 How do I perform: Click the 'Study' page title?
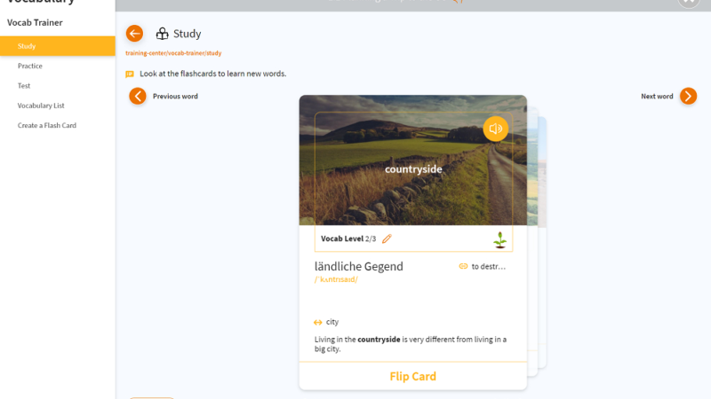coord(187,34)
